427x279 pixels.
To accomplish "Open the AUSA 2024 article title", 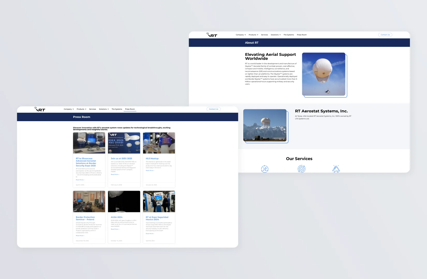I will 117,217.
